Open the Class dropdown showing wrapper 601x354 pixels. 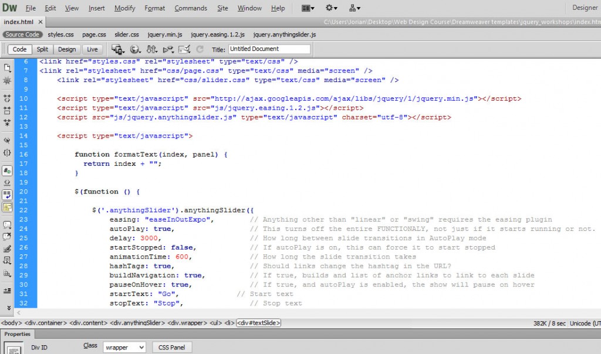pyautogui.click(x=124, y=348)
